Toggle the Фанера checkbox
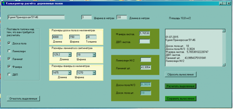Screen dimensions: 233x109 [x=9, y=67]
